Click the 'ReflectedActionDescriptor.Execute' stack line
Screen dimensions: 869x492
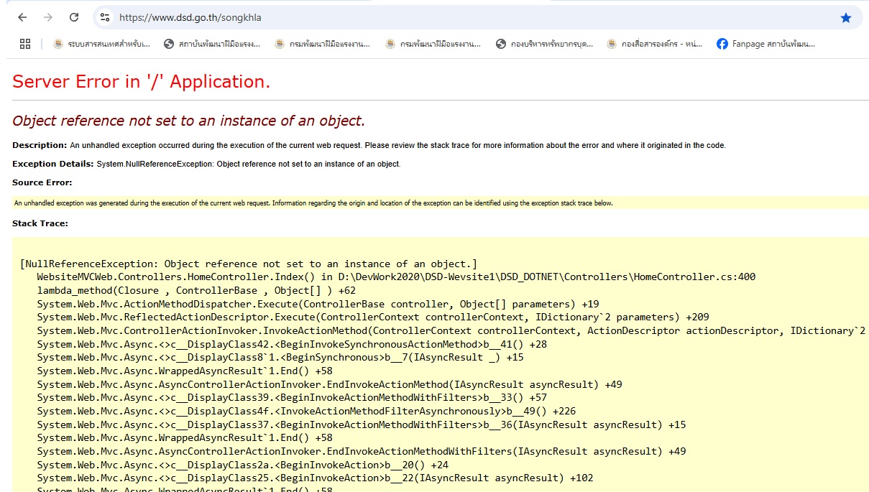[373, 317]
